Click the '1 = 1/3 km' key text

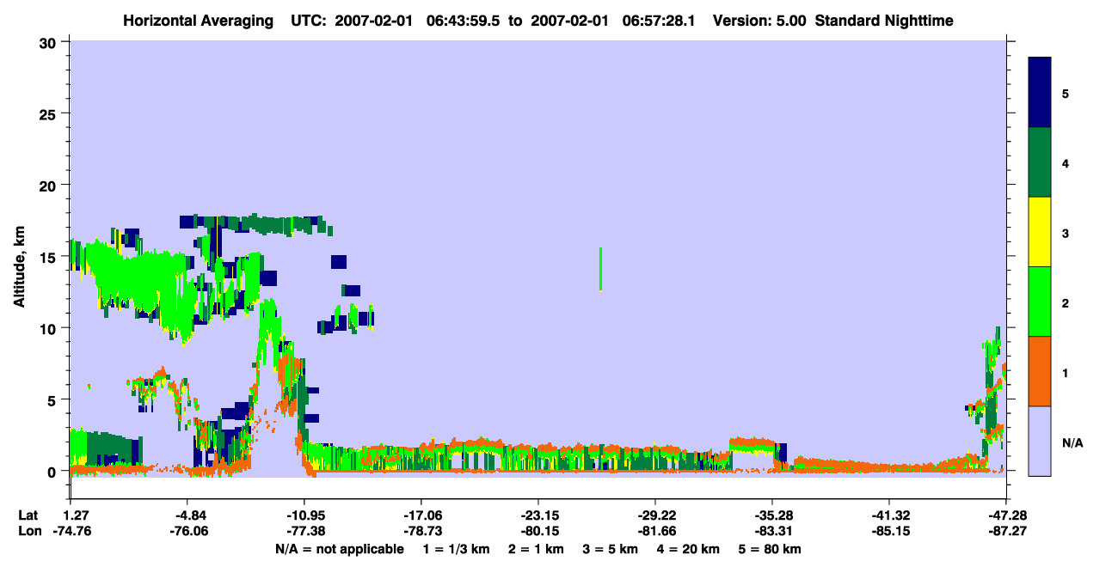pyautogui.click(x=457, y=549)
